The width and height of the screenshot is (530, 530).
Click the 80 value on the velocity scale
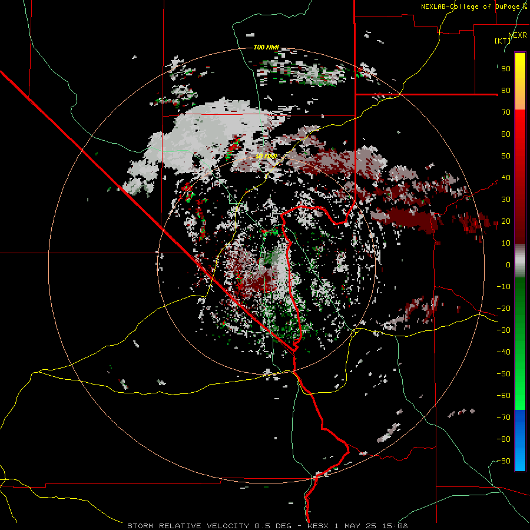[x=506, y=91]
